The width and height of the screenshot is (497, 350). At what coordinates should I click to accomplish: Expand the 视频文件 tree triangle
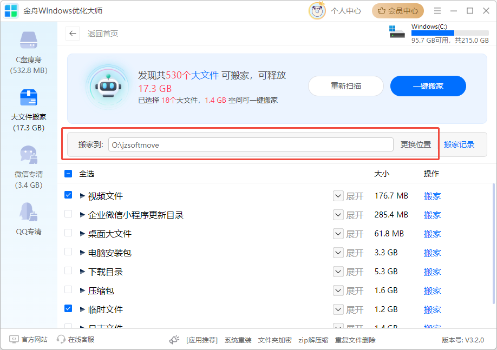pos(82,196)
